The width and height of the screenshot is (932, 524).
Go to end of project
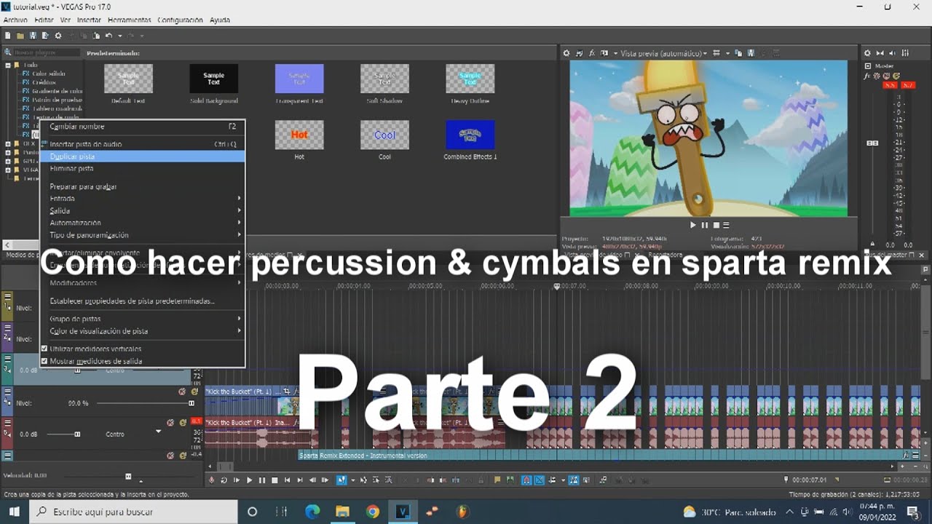(300, 480)
